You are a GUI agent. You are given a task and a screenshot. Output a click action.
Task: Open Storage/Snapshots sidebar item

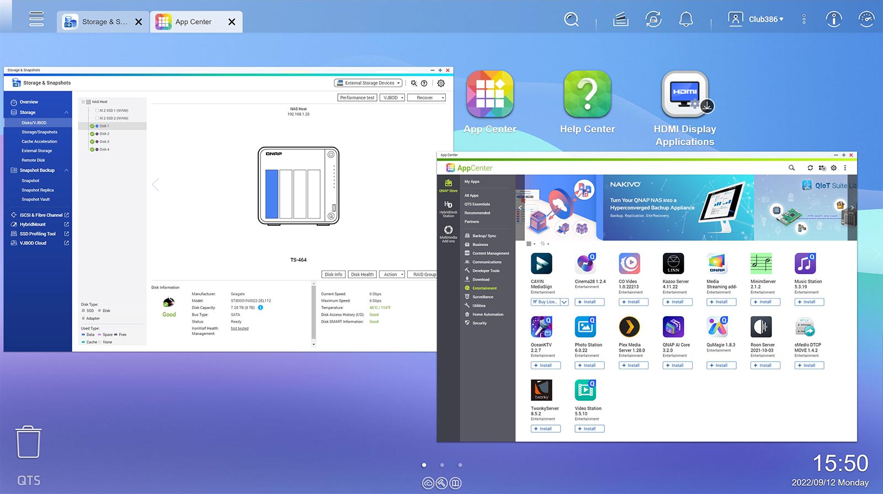coord(39,132)
